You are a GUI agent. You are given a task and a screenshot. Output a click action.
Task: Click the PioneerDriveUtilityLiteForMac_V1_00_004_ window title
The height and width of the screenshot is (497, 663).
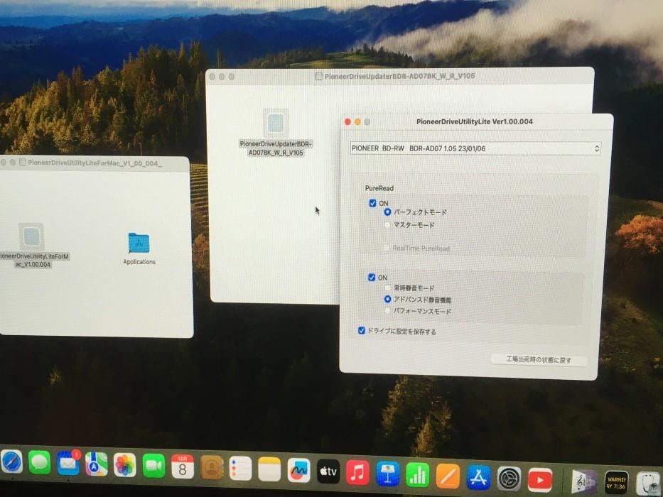pos(95,163)
